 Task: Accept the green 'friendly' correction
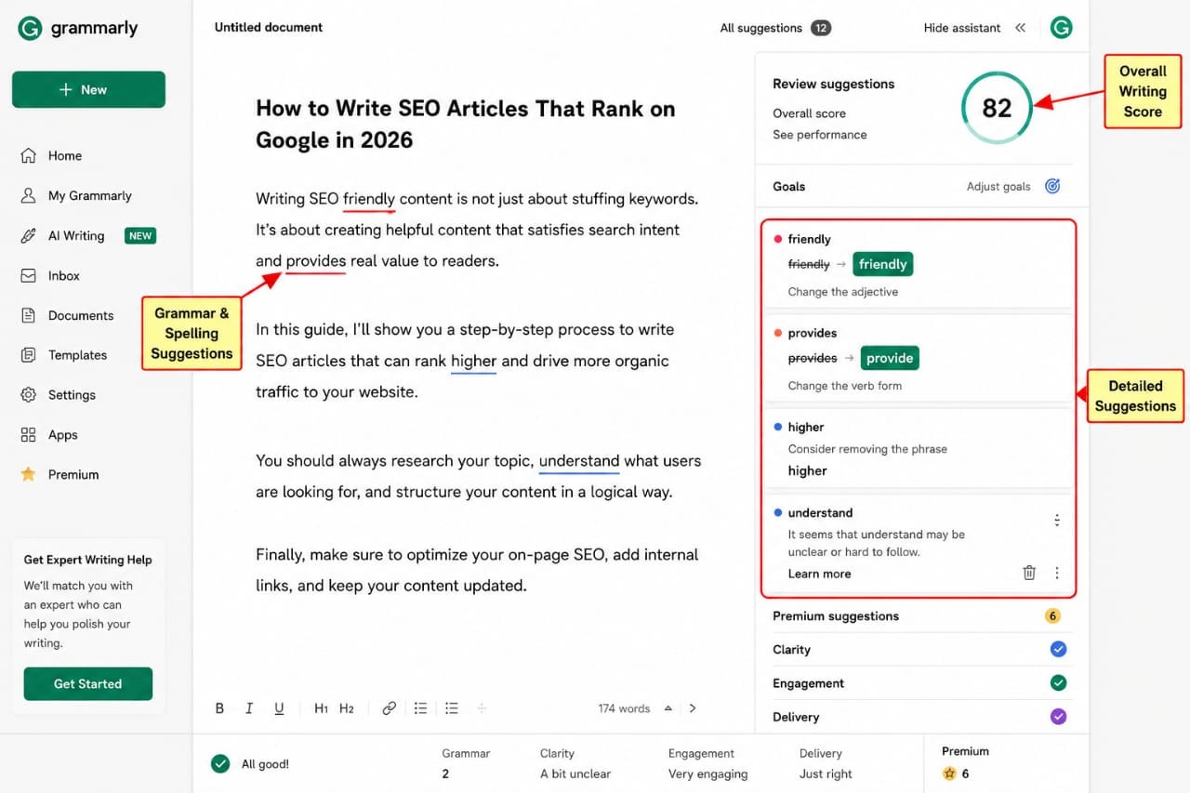coord(882,264)
